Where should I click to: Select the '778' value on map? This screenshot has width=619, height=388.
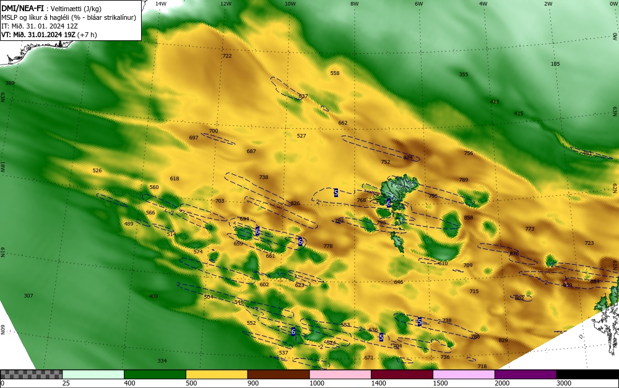pyautogui.click(x=328, y=246)
